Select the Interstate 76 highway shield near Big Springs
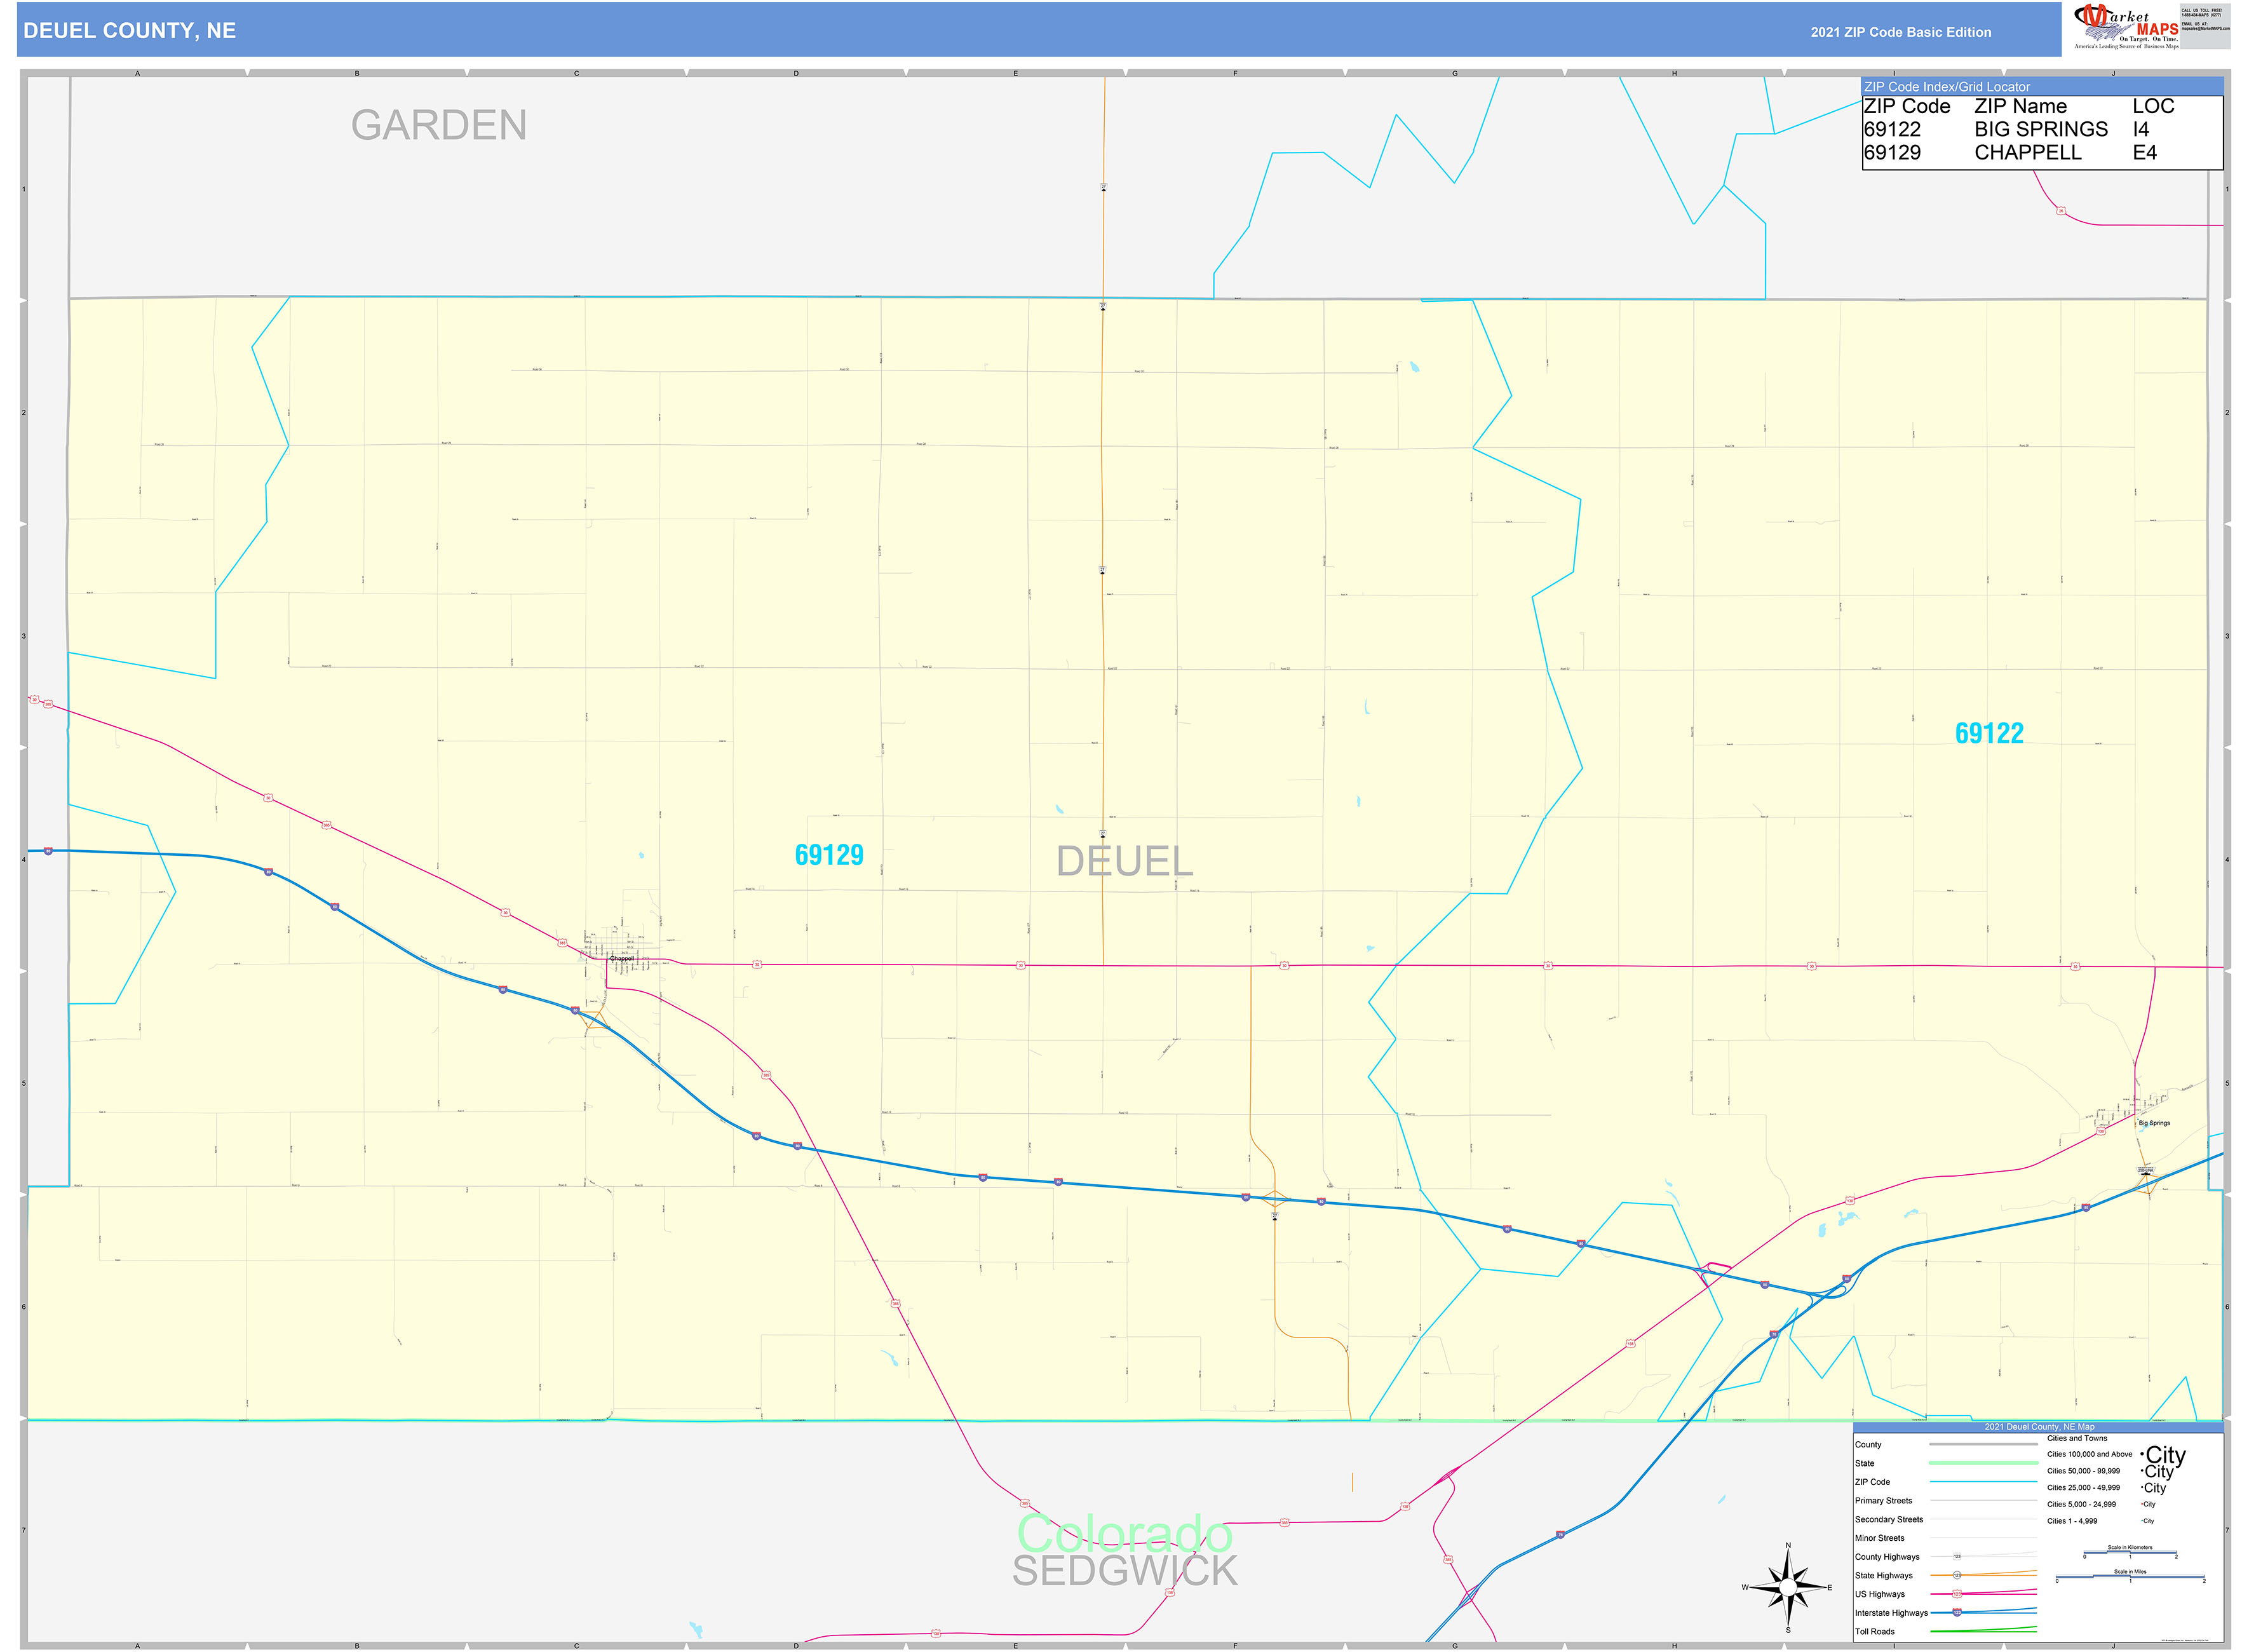The image size is (2242, 1652). (x=1775, y=1333)
